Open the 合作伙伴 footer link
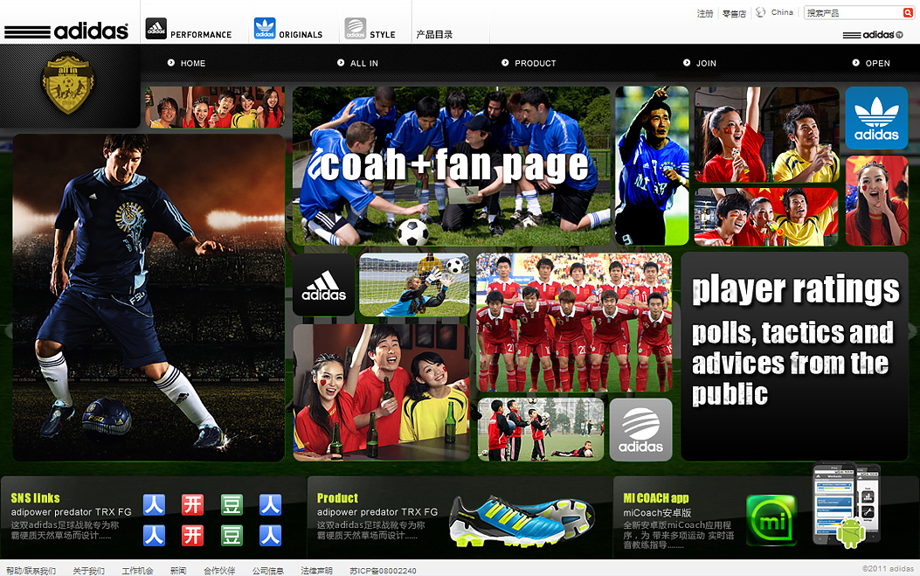The width and height of the screenshot is (920, 576). click(x=219, y=570)
